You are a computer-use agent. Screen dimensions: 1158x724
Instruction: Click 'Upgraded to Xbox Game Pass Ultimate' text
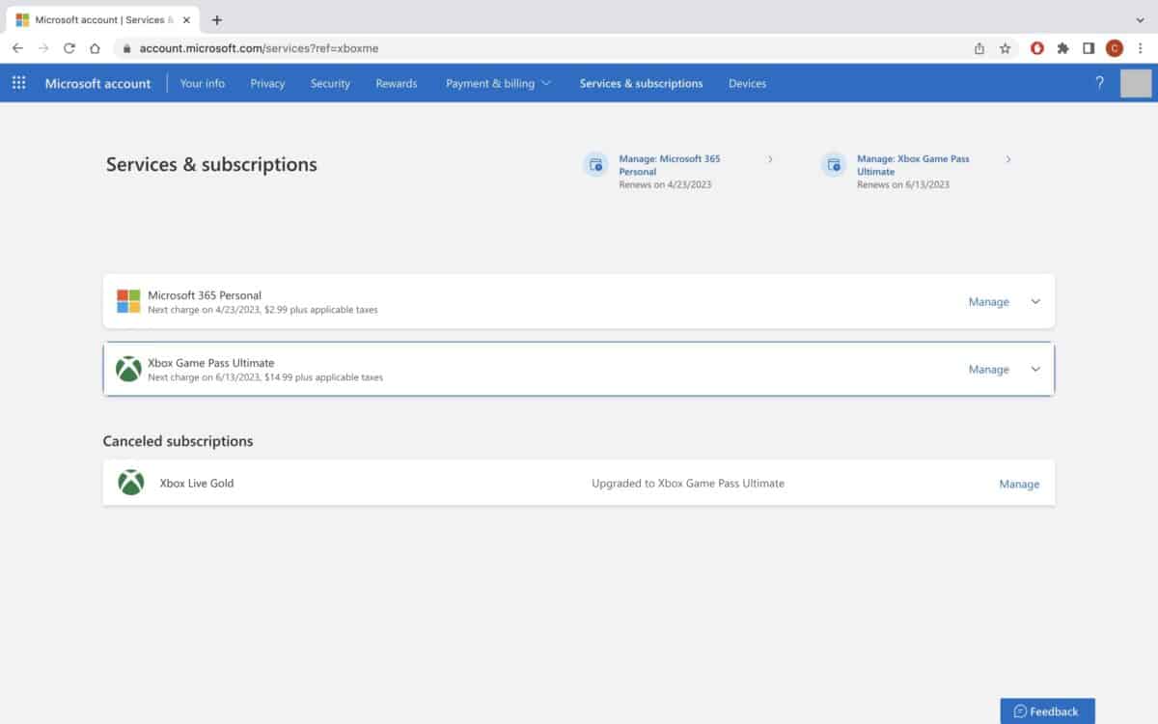(688, 483)
